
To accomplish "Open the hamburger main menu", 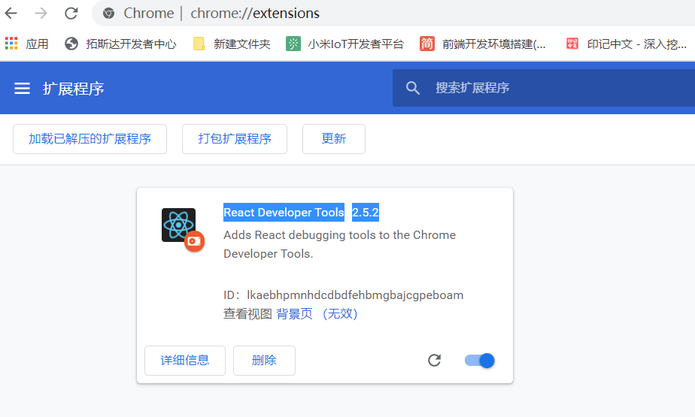I will tap(22, 89).
